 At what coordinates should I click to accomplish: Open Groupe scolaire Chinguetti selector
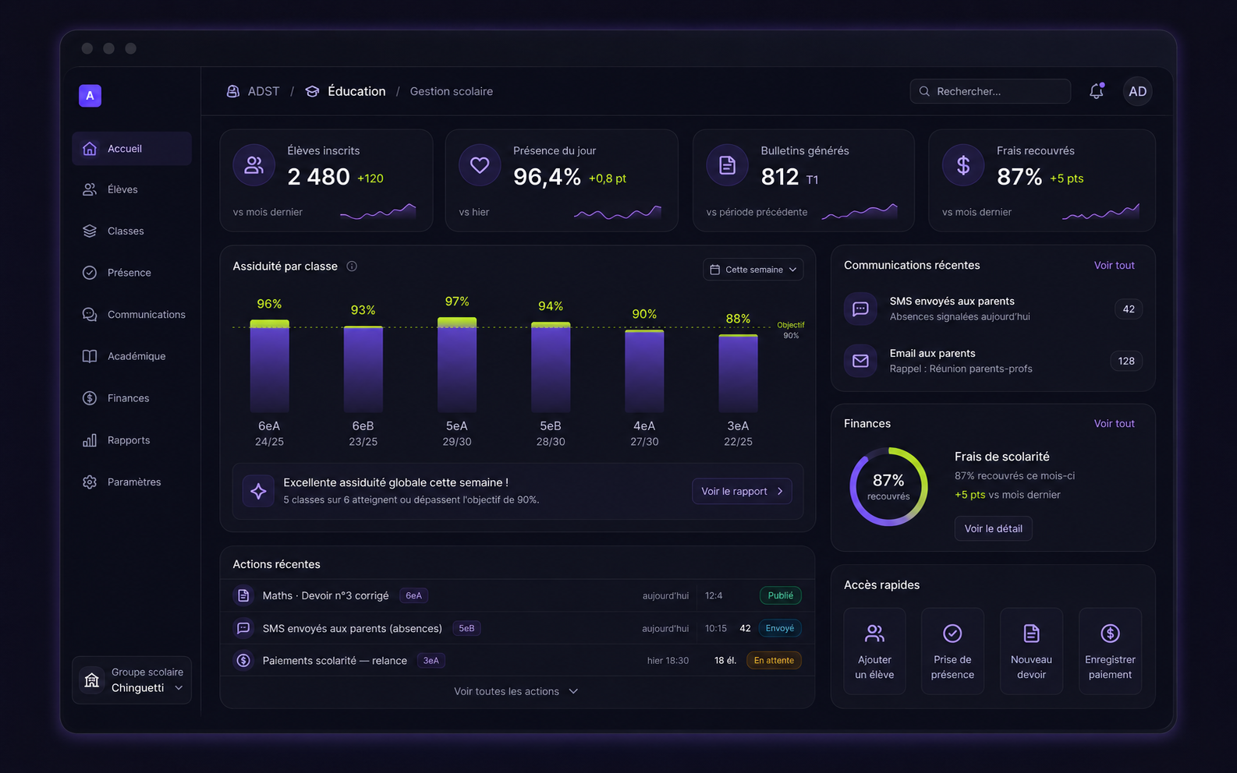pyautogui.click(x=132, y=680)
